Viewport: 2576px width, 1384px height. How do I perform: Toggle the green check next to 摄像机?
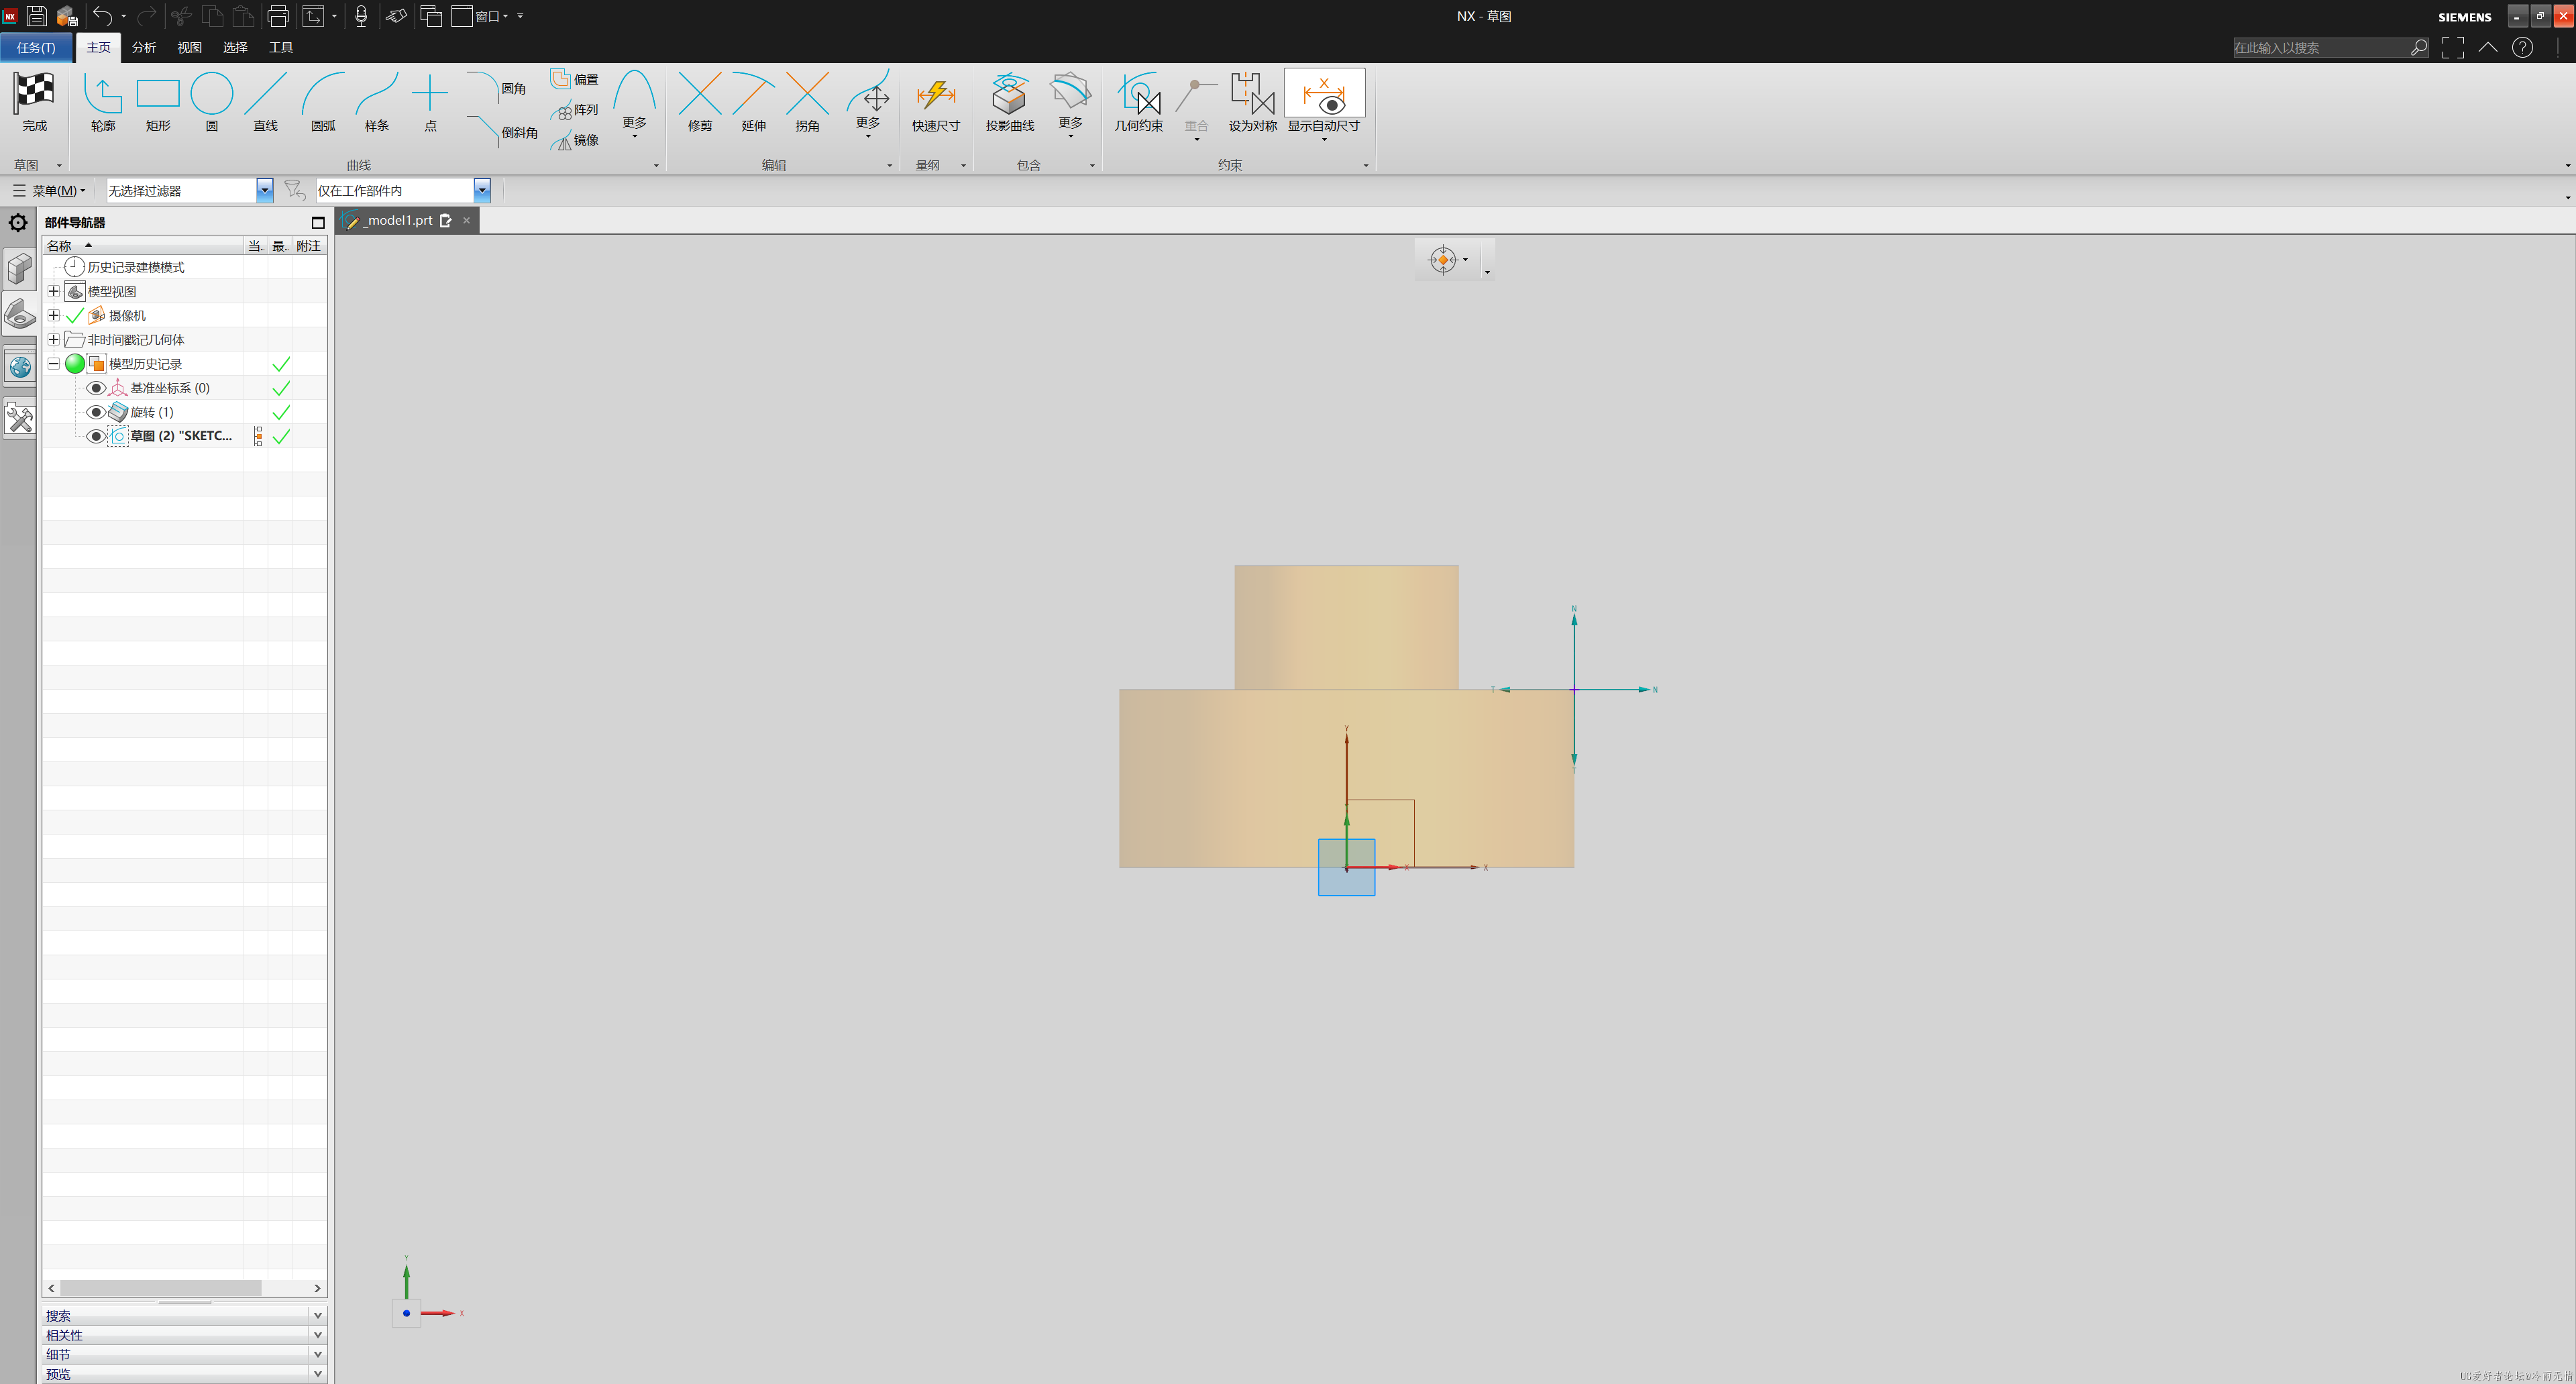[75, 315]
